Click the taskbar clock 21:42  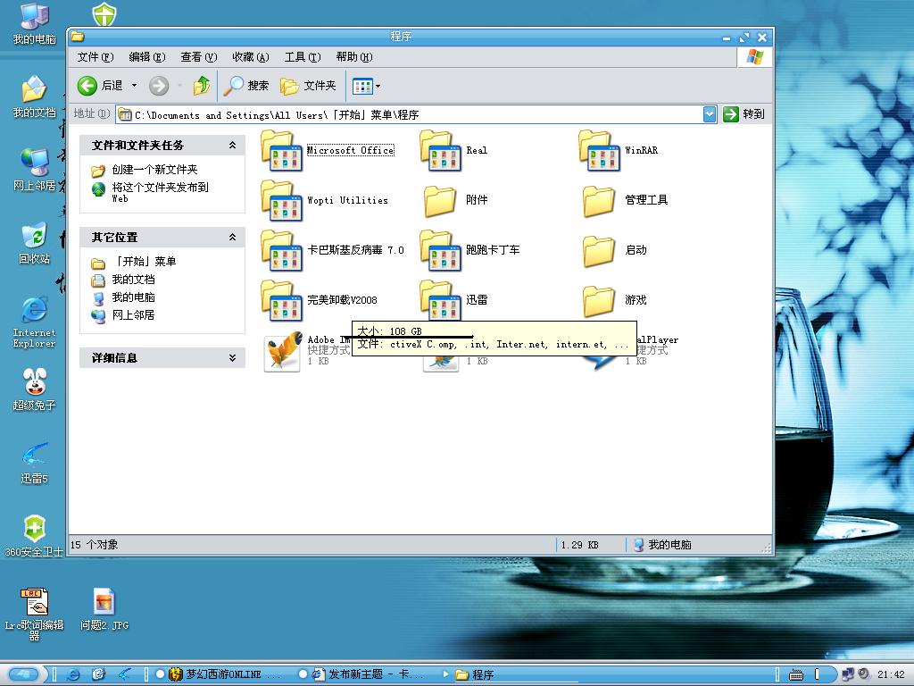tap(891, 674)
